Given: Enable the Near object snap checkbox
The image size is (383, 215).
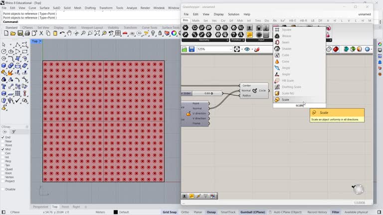Looking at the screenshot, I should point(3,141).
